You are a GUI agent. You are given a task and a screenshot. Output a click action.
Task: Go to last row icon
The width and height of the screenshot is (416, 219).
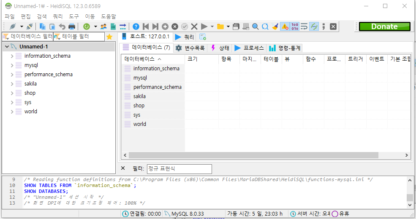(x=155, y=27)
